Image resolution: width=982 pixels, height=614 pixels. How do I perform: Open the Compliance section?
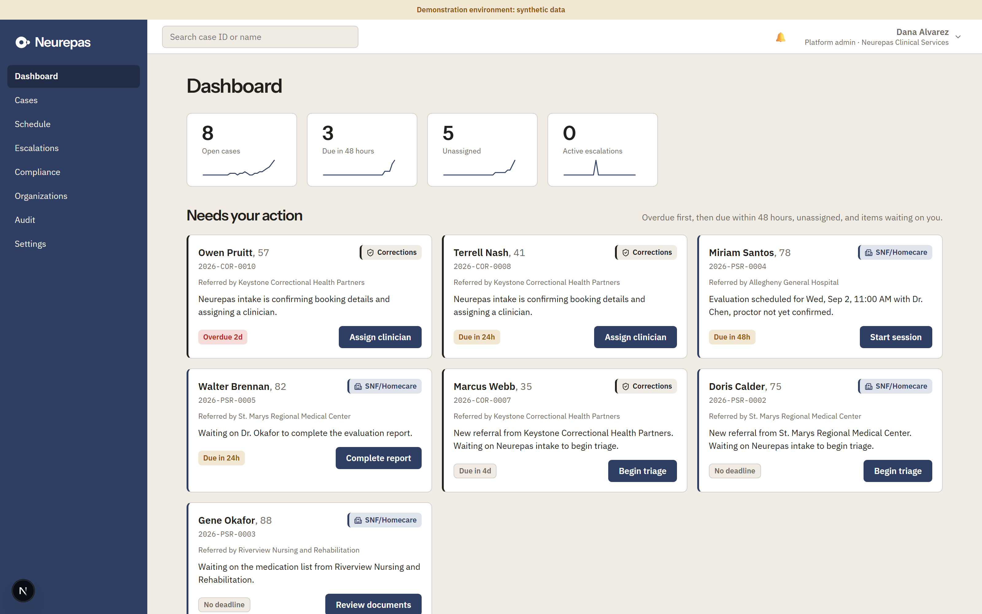pos(73,172)
